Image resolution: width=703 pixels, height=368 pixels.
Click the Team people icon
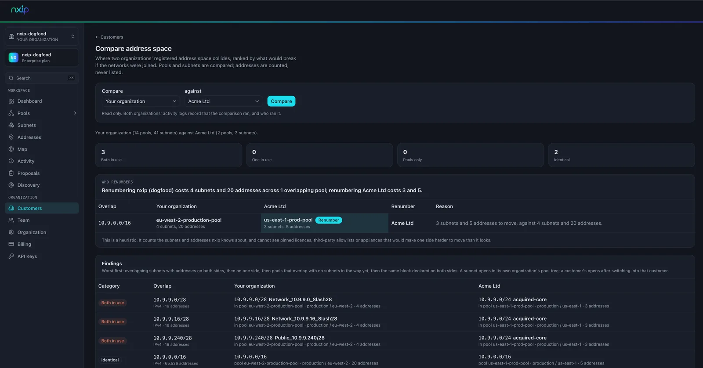pos(11,220)
